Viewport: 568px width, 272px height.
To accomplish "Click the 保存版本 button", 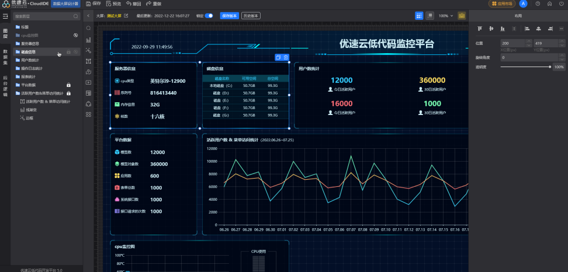I will pyautogui.click(x=229, y=16).
